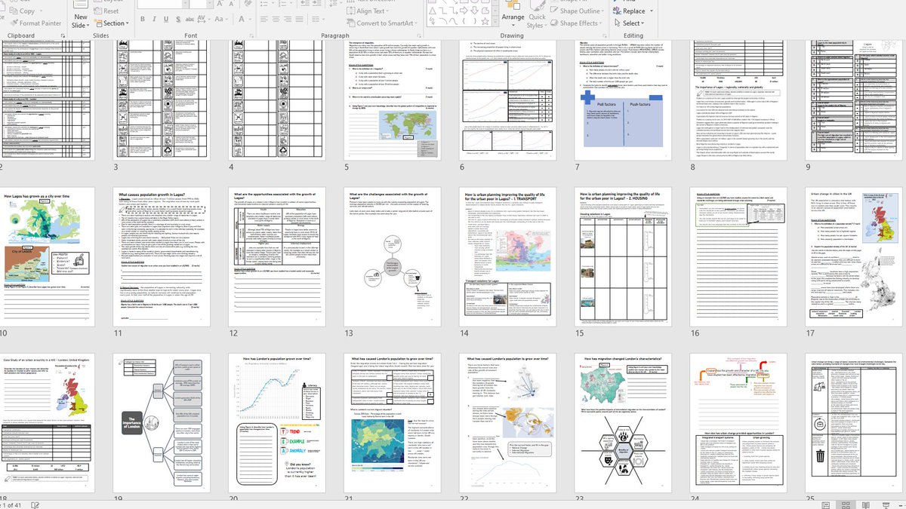
Task: Select slide 14 about Lagos transport planning
Action: pos(508,256)
